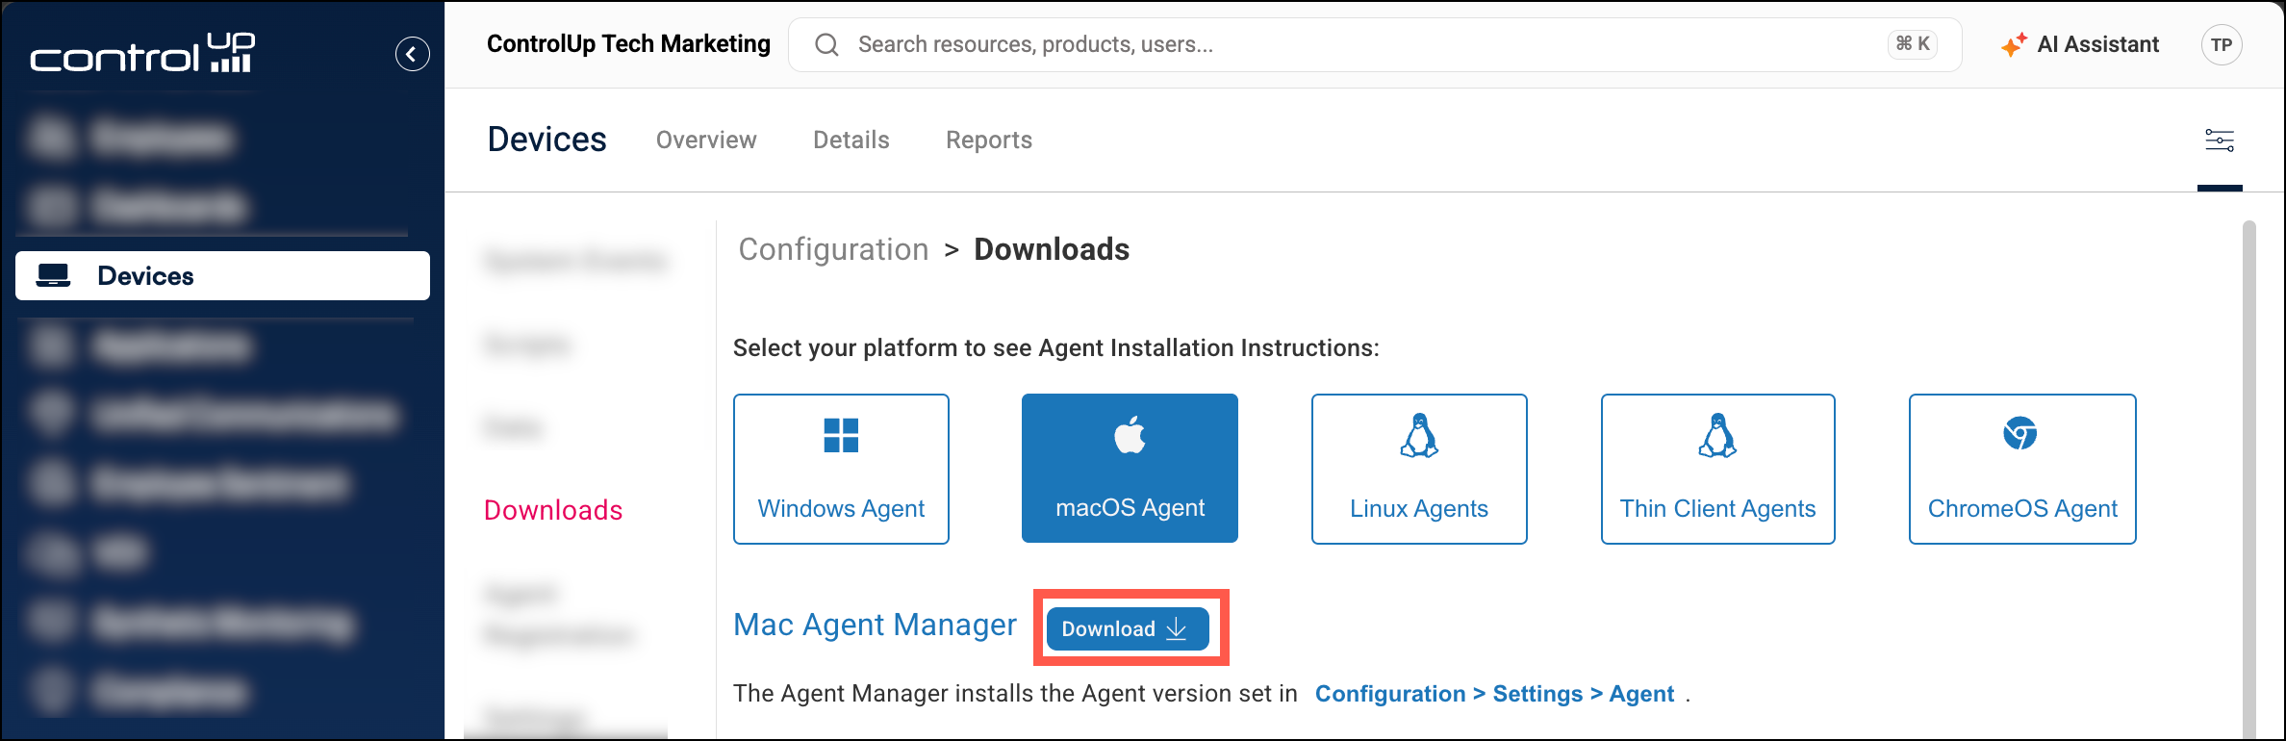Click the Devices page heading
This screenshot has width=2286, height=741.
[x=546, y=140]
